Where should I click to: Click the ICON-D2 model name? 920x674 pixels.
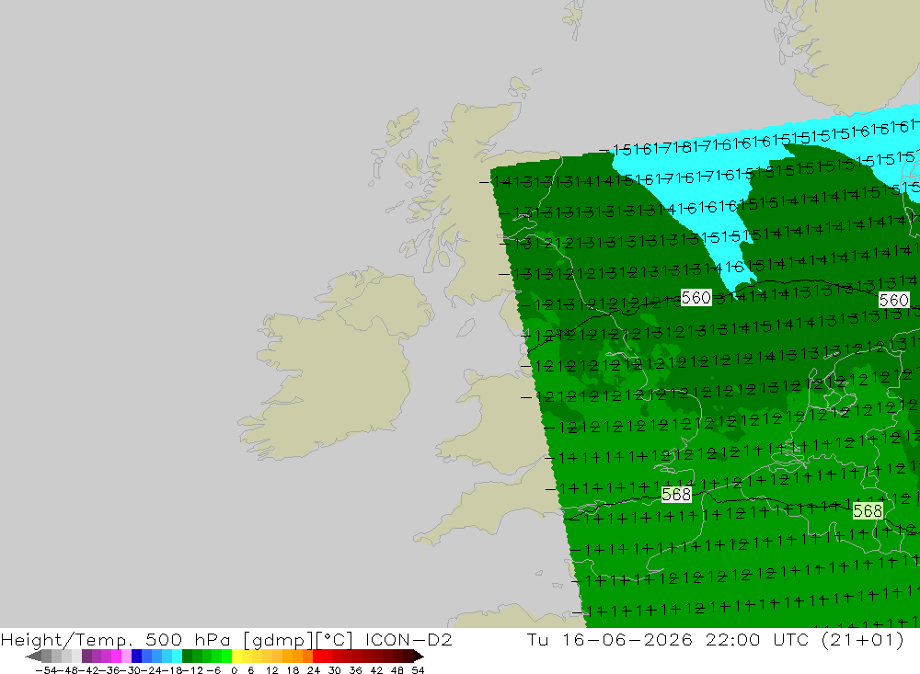(408, 639)
